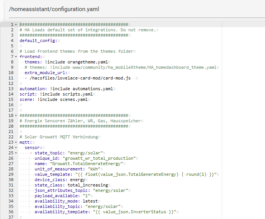Click the availability_topic key
This screenshot has height=219, width=265.
[x=59, y=206]
